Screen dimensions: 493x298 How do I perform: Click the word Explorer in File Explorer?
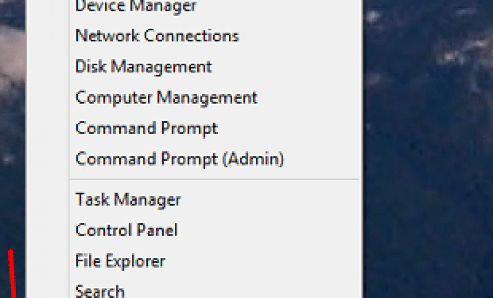coord(135,261)
